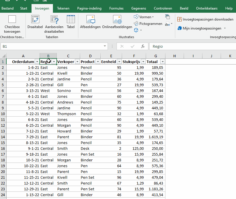Insert Pictogrammen icons
Viewport: 236px width, 199px height.
148,24
